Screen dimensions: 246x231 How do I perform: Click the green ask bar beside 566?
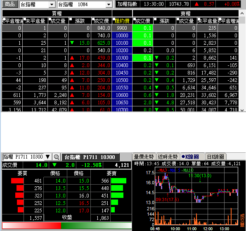(x=118, y=180)
